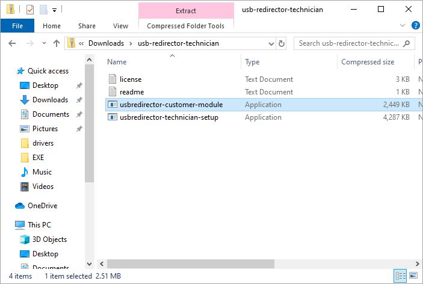Go up one folder level

pos(57,43)
